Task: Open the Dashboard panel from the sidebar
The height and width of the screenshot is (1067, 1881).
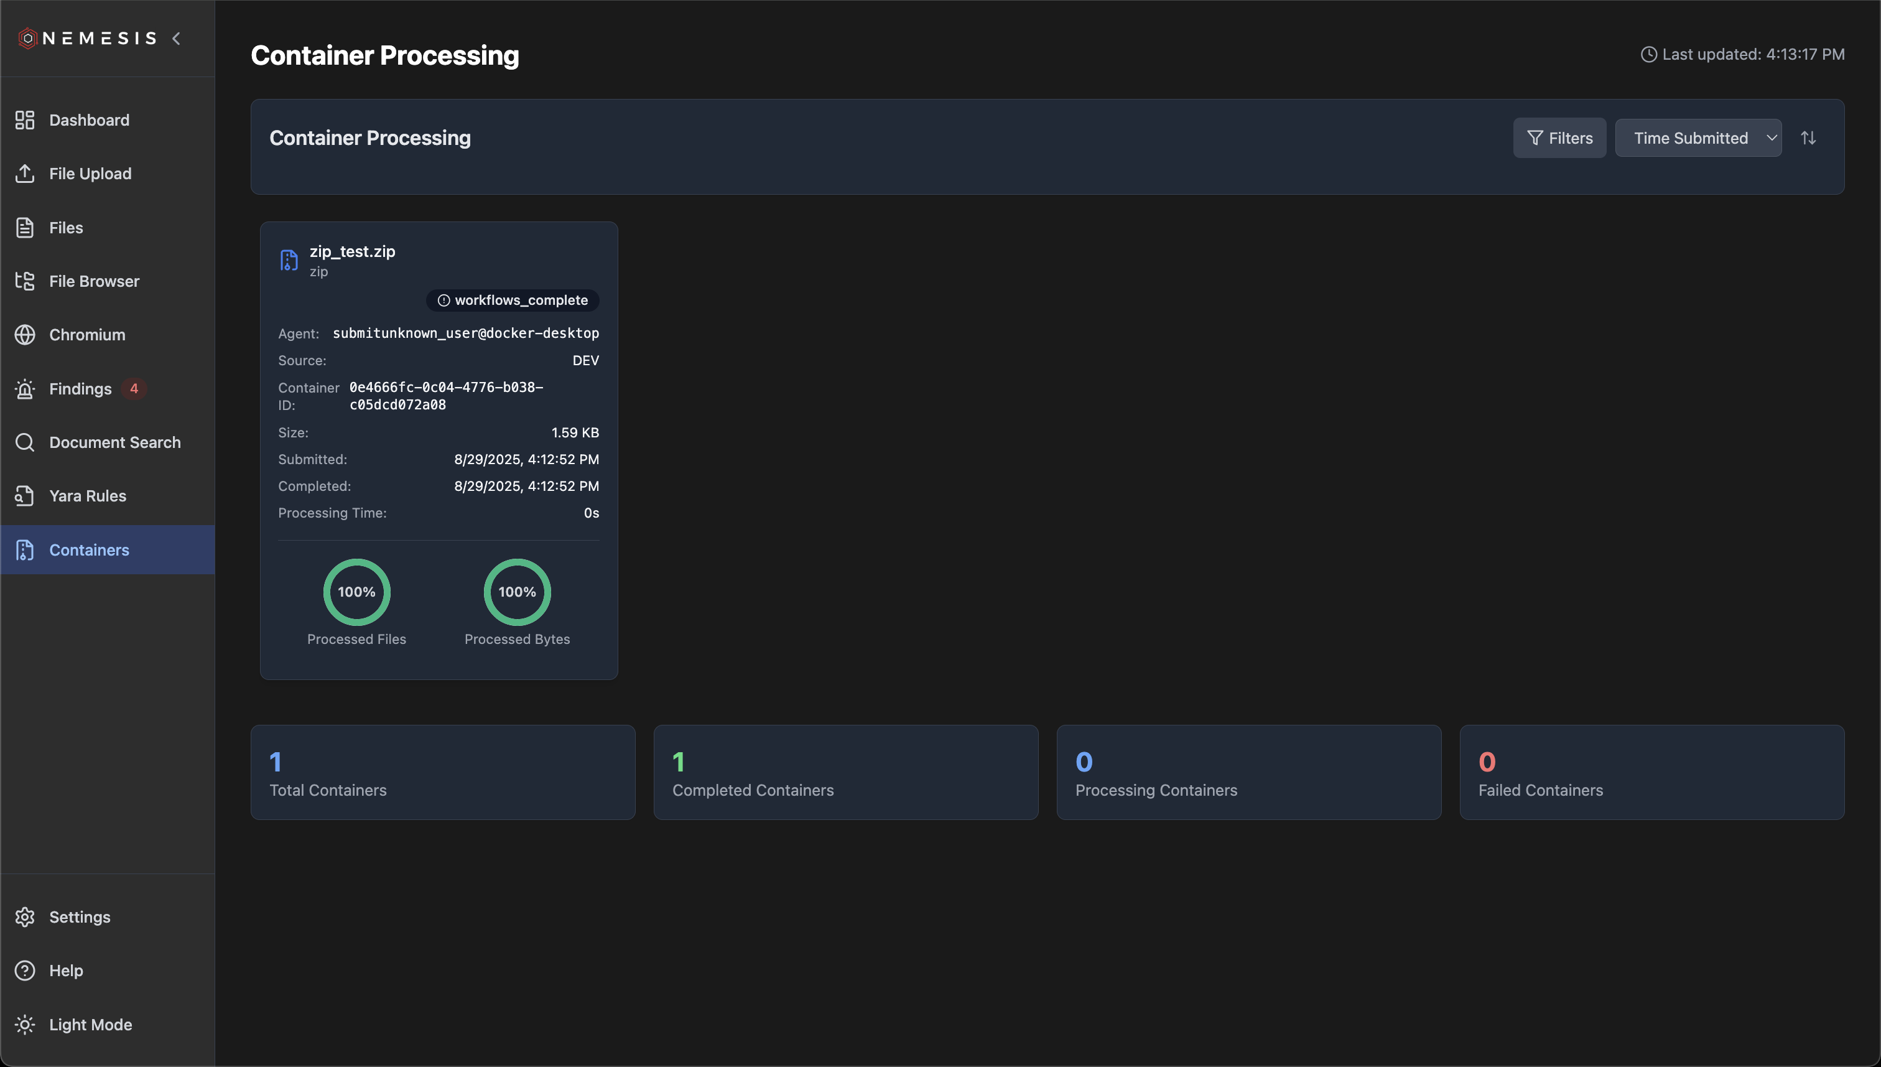Action: pyautogui.click(x=25, y=119)
